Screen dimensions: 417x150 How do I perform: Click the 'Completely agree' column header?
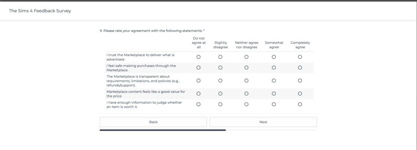coord(300,45)
